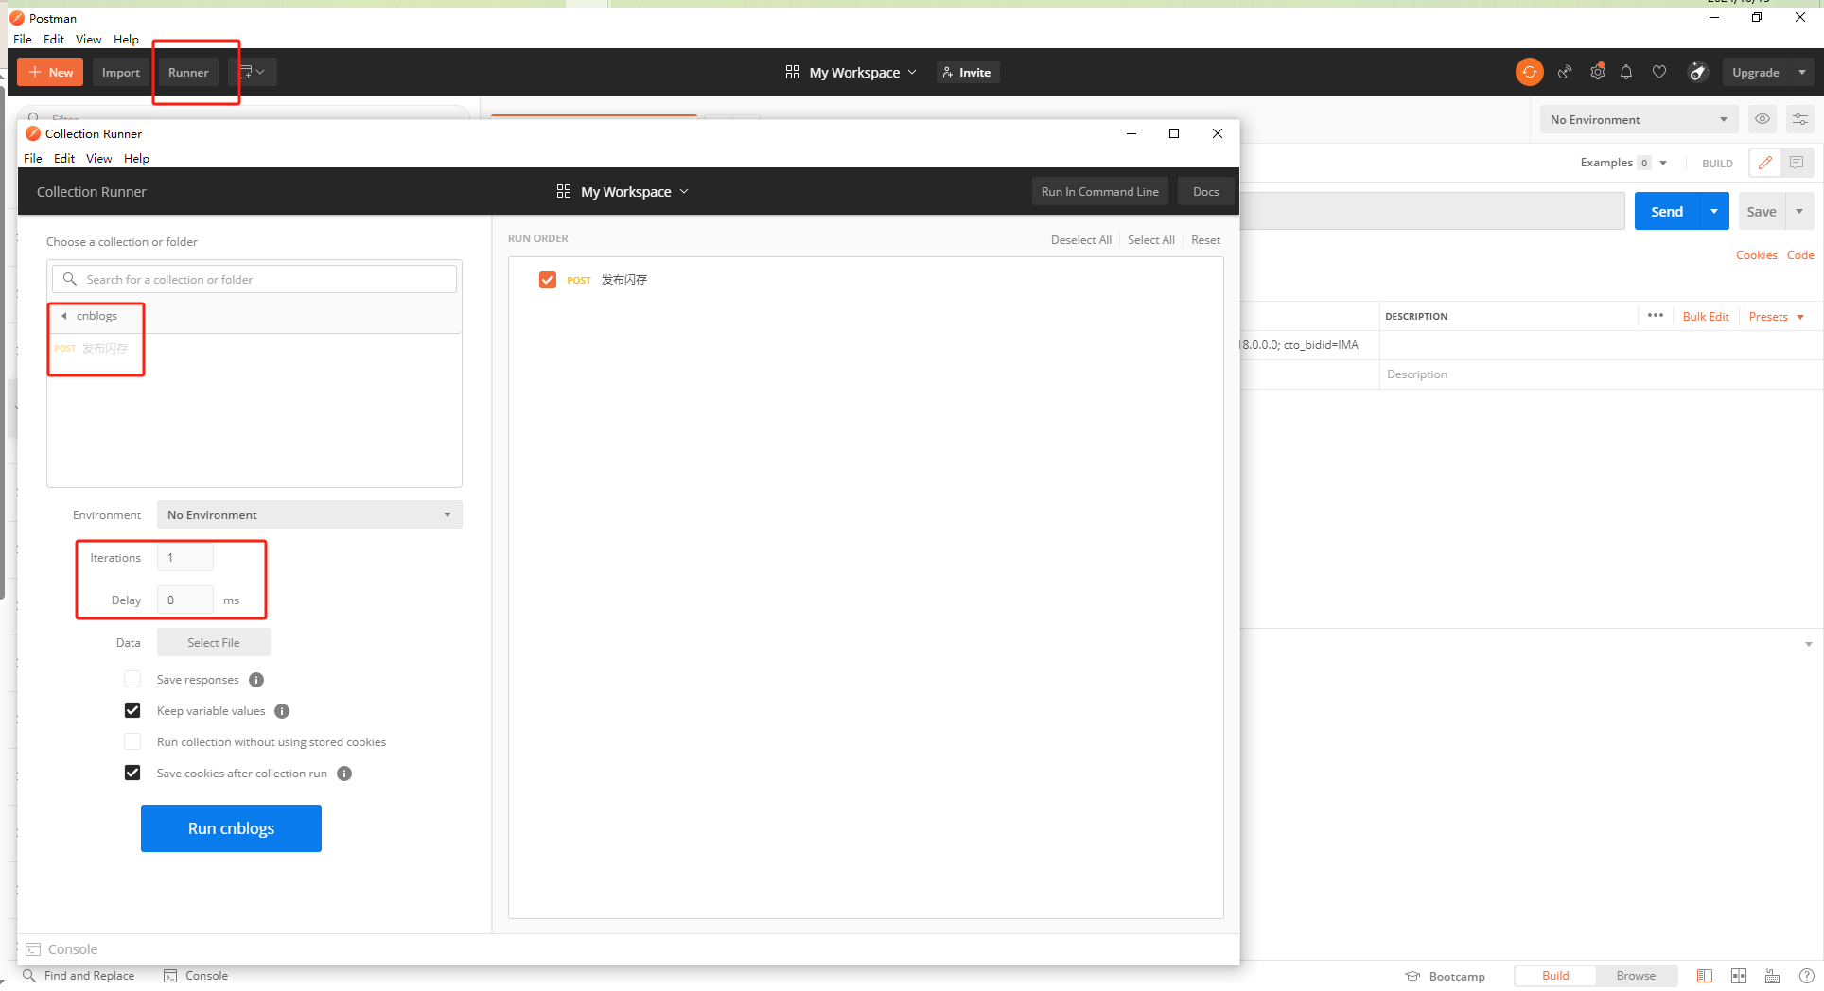
Task: Open keyboard shortcuts icon in status bar
Action: pos(1773,976)
